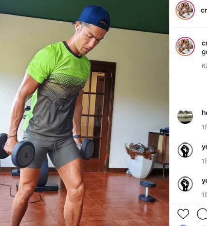This screenshot has height=226, width=207.
Task: Open the second raised-fist commenter avatar
Action: 185,184
